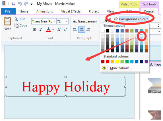Expand the Times New Roman font dropdown

point(54,21)
